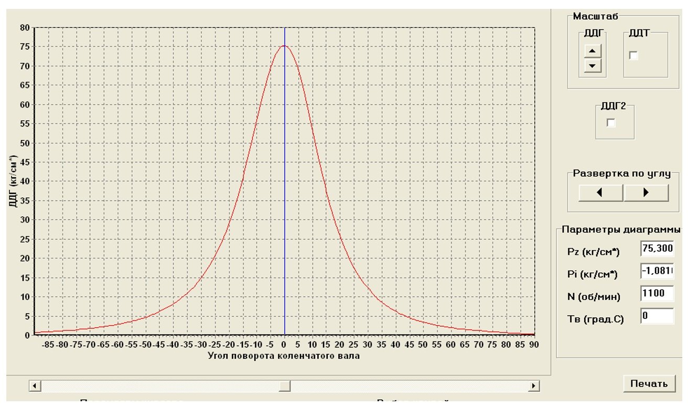Select the Pi (кг/см*) input field
This screenshot has height=407, width=688.
tap(657, 271)
